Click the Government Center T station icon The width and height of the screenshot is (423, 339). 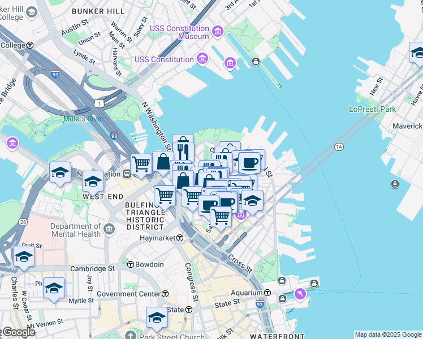click(165, 294)
